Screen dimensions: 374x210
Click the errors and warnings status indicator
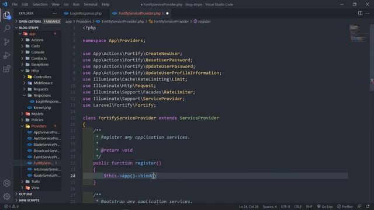tap(12, 206)
